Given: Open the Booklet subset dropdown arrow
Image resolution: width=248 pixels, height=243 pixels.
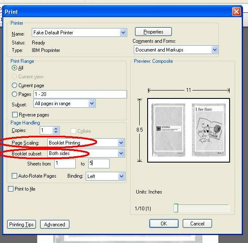Looking at the screenshot, I should point(121,153).
